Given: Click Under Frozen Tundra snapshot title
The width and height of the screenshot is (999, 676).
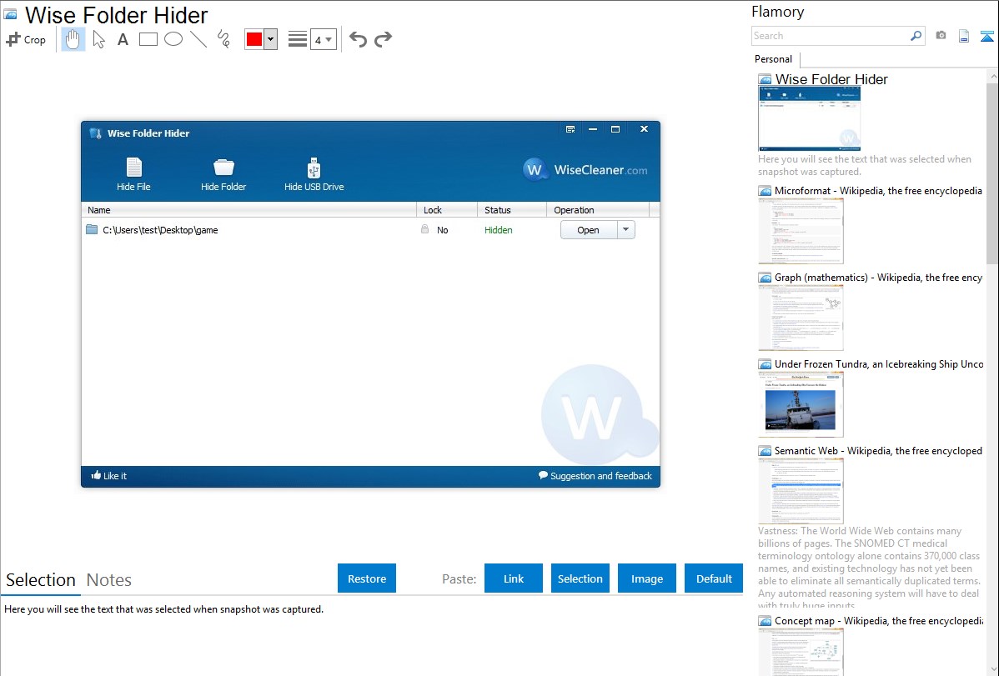Looking at the screenshot, I should [x=879, y=364].
